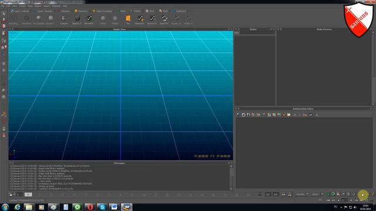
Task: Switch to the Liquid - Hybrido shelf tab
Action: pyautogui.click(x=20, y=11)
